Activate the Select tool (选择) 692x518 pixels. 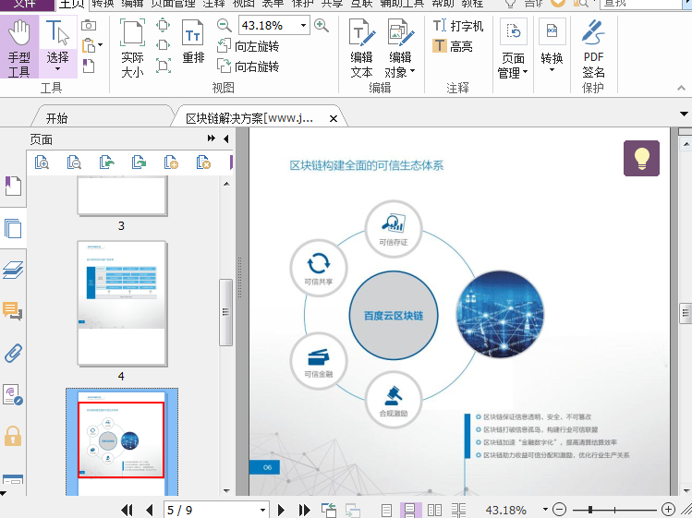click(58, 47)
